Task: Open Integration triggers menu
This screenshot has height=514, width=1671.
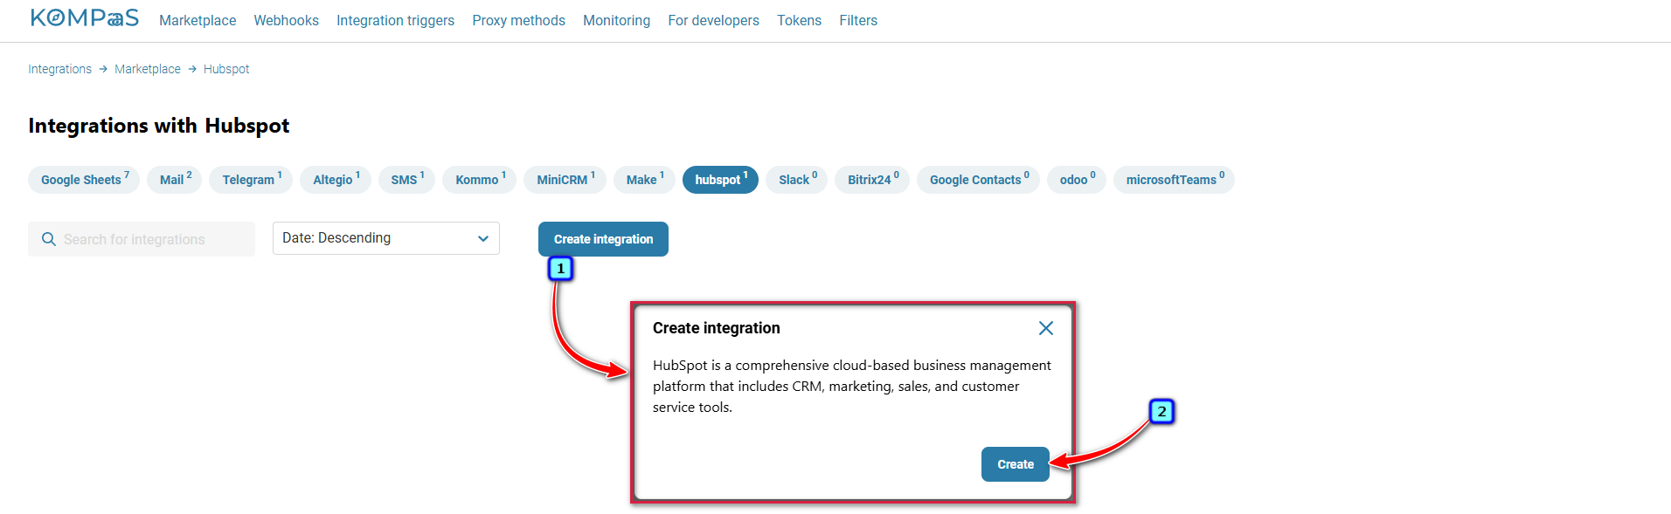Action: pos(395,20)
